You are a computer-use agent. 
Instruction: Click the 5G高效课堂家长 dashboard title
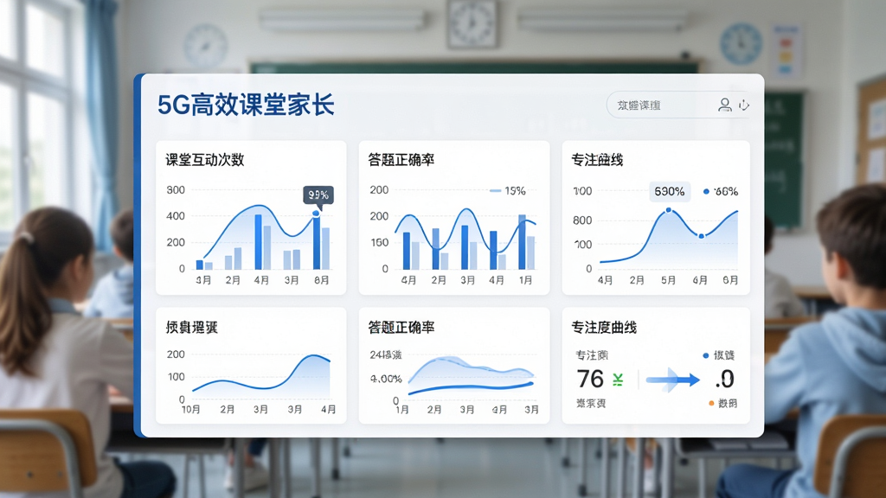tap(246, 105)
